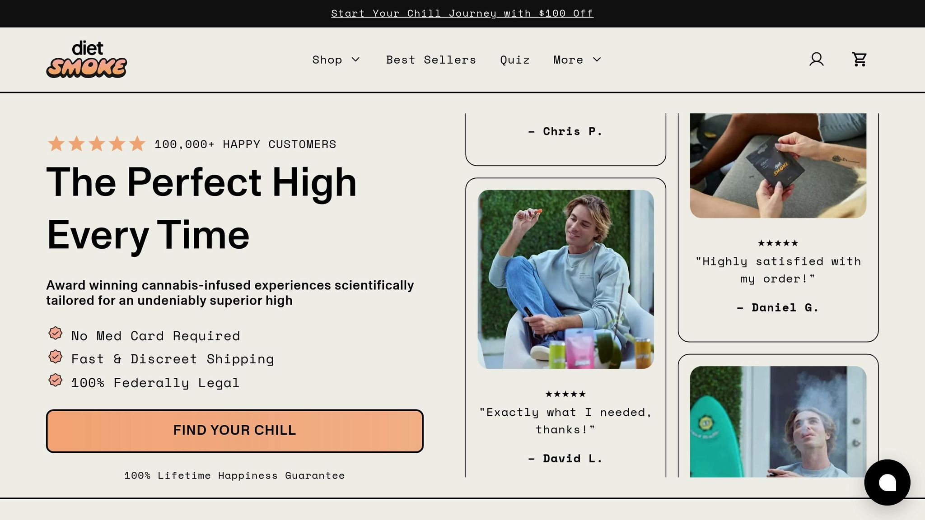The width and height of the screenshot is (925, 520).
Task: Go to Best Sellers
Action: (x=431, y=60)
